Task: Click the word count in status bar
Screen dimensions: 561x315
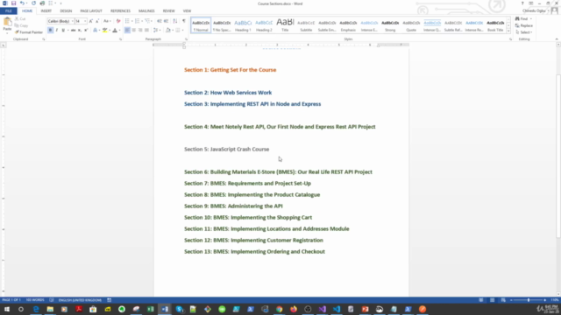Action: [x=35, y=300]
